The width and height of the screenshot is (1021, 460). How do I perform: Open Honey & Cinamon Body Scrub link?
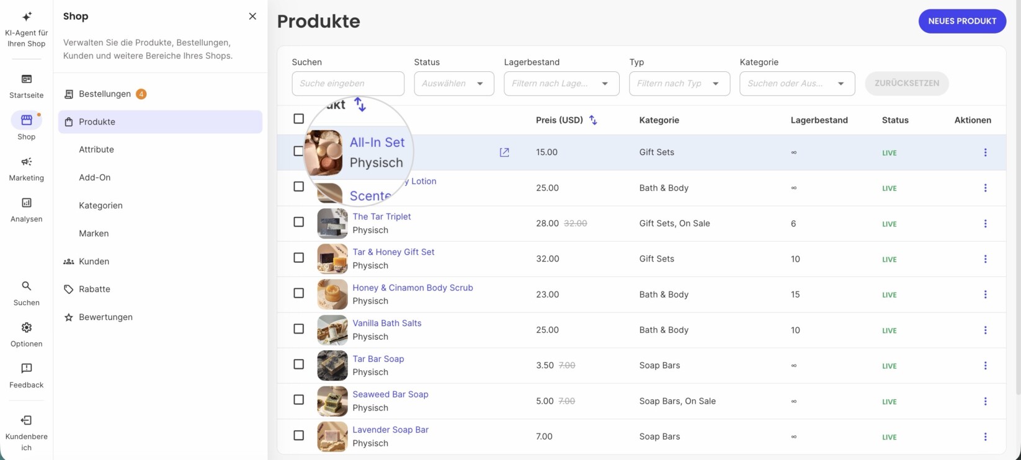pyautogui.click(x=412, y=288)
